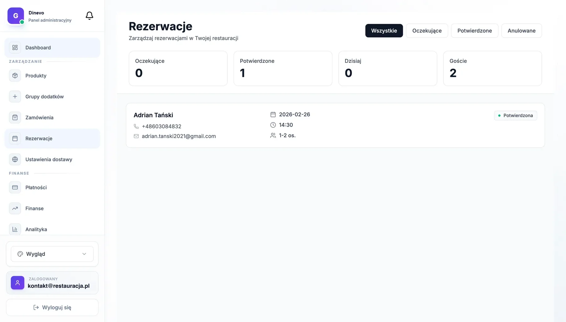Screen dimensions: 566x322
Task: Expand Wygląd using its chevron arrow
Action: pos(84,254)
